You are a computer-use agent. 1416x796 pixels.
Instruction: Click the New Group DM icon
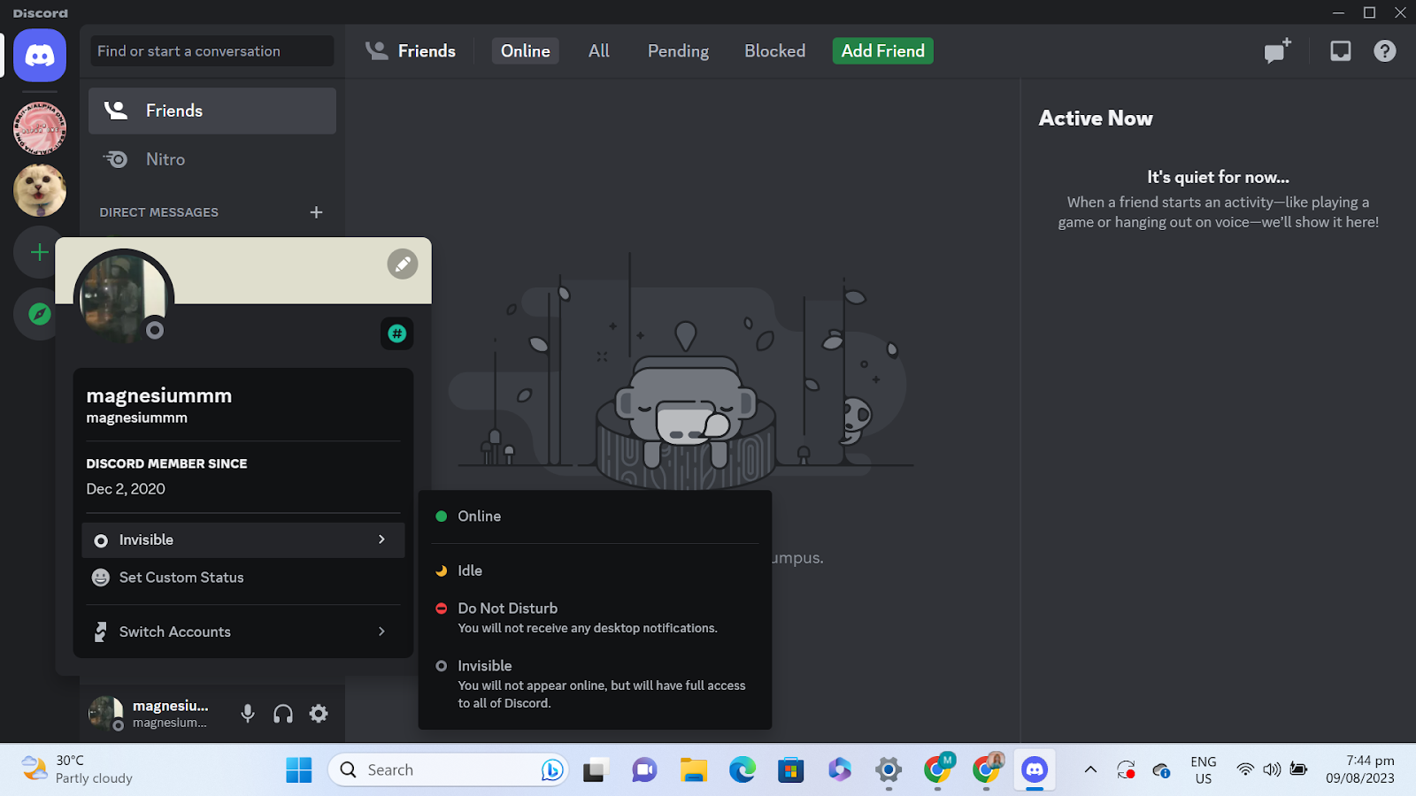[1277, 51]
